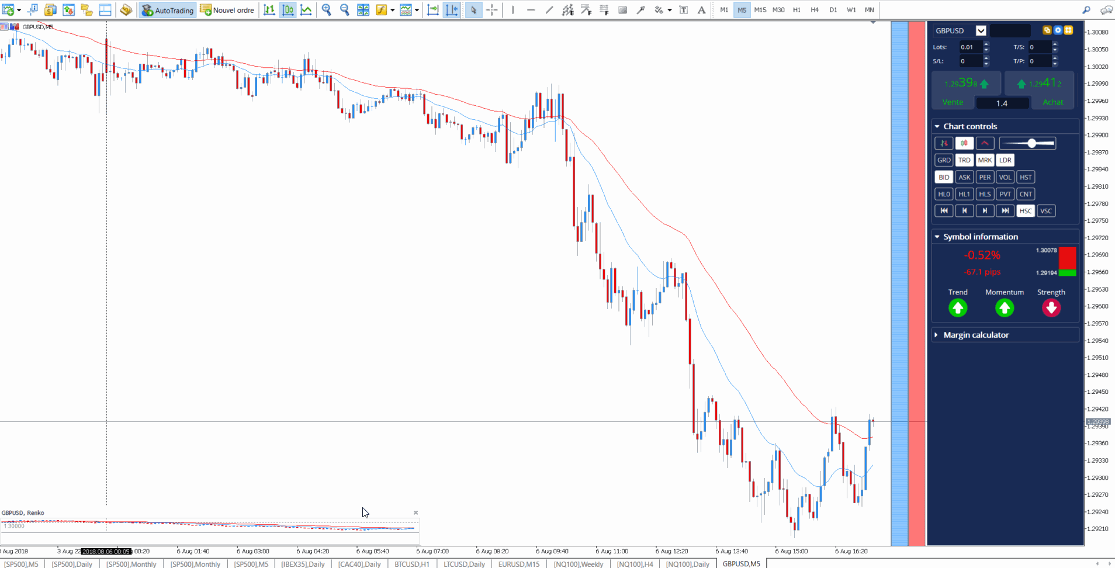This screenshot has height=568, width=1115.
Task: Open the chat bubbles icon
Action: coord(1106,10)
